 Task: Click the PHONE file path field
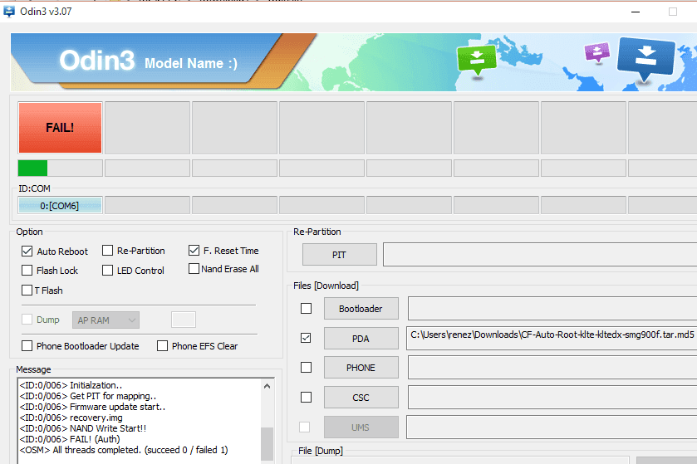(552, 368)
